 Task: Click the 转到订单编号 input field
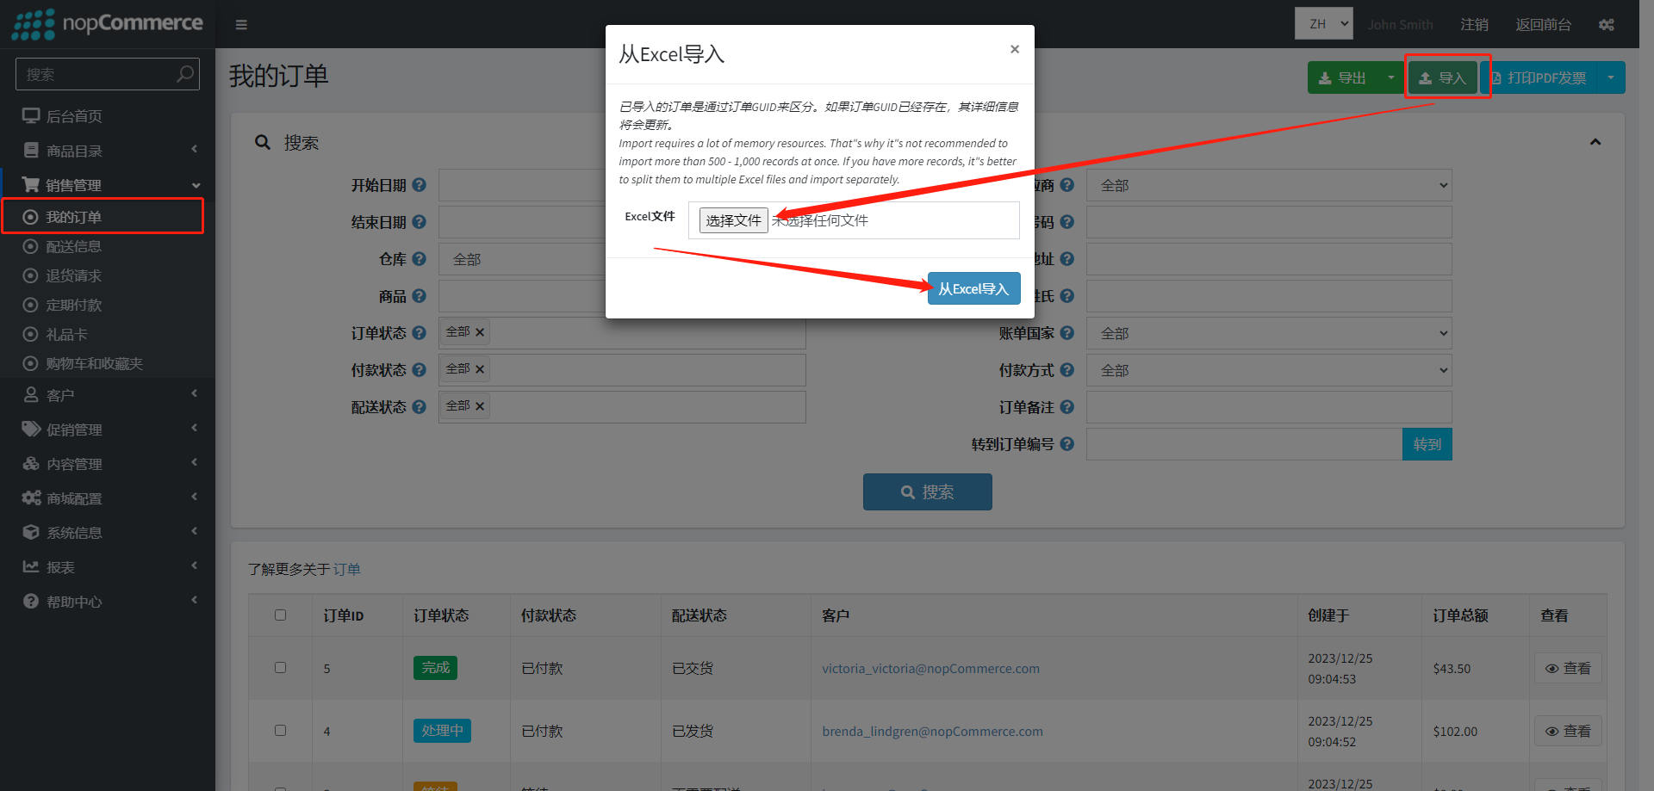[x=1243, y=444]
